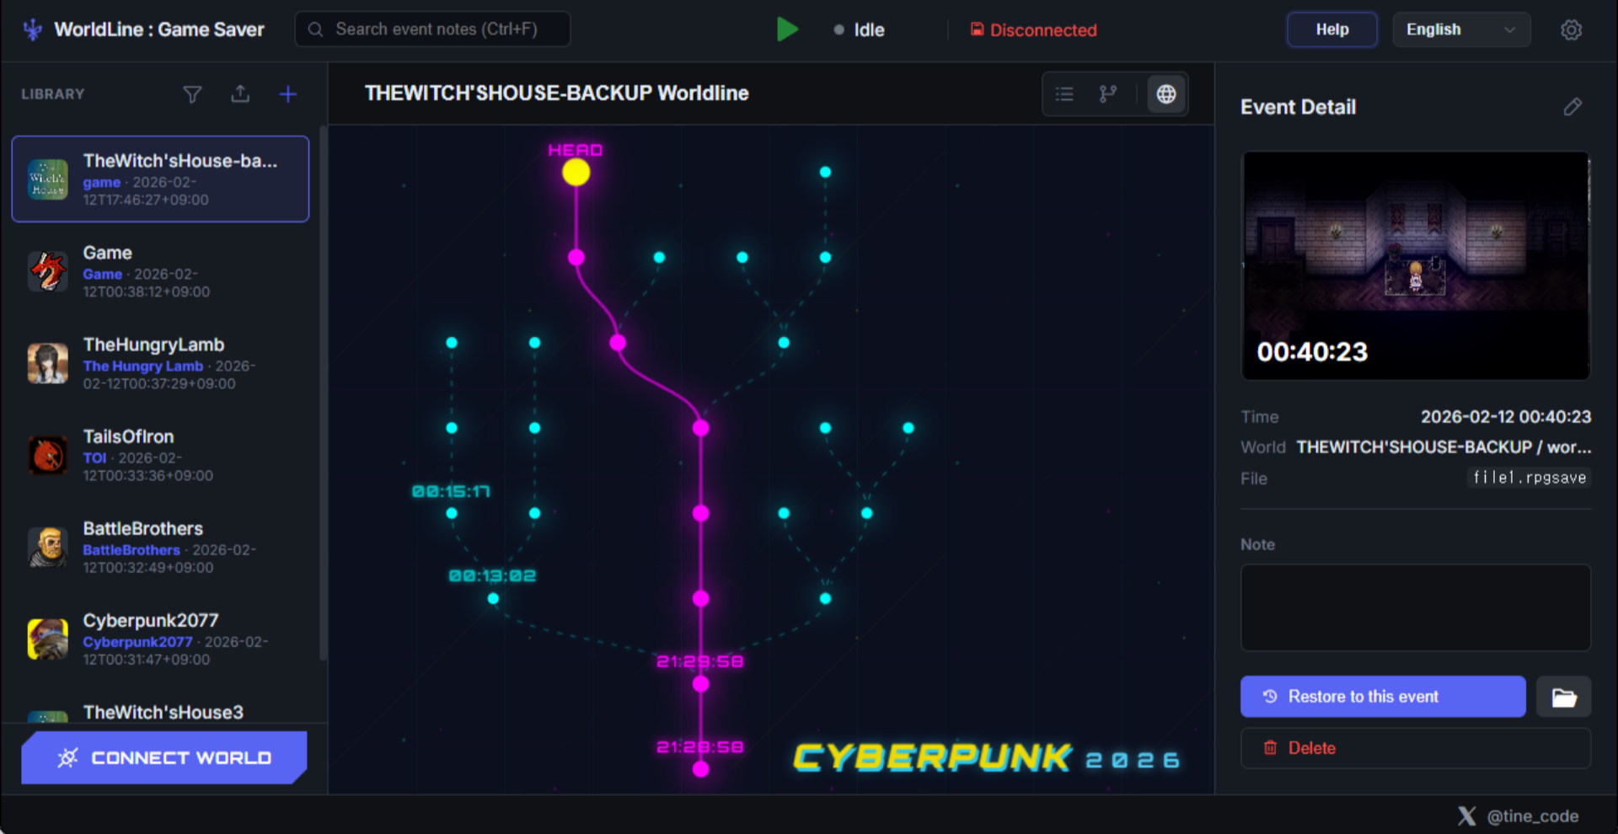Click the HEAD node on the worldline
Viewport: 1618px width, 834px height.
coord(576,171)
